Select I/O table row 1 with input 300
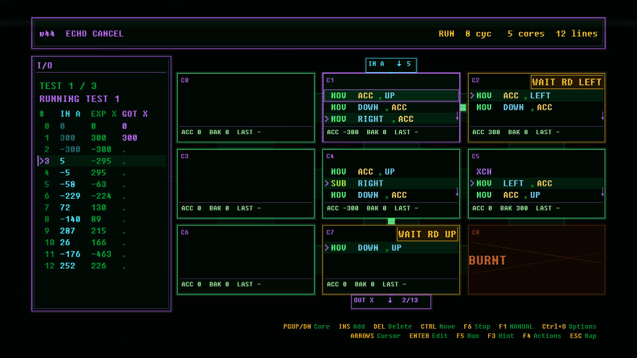The width and height of the screenshot is (637, 358). pos(102,138)
